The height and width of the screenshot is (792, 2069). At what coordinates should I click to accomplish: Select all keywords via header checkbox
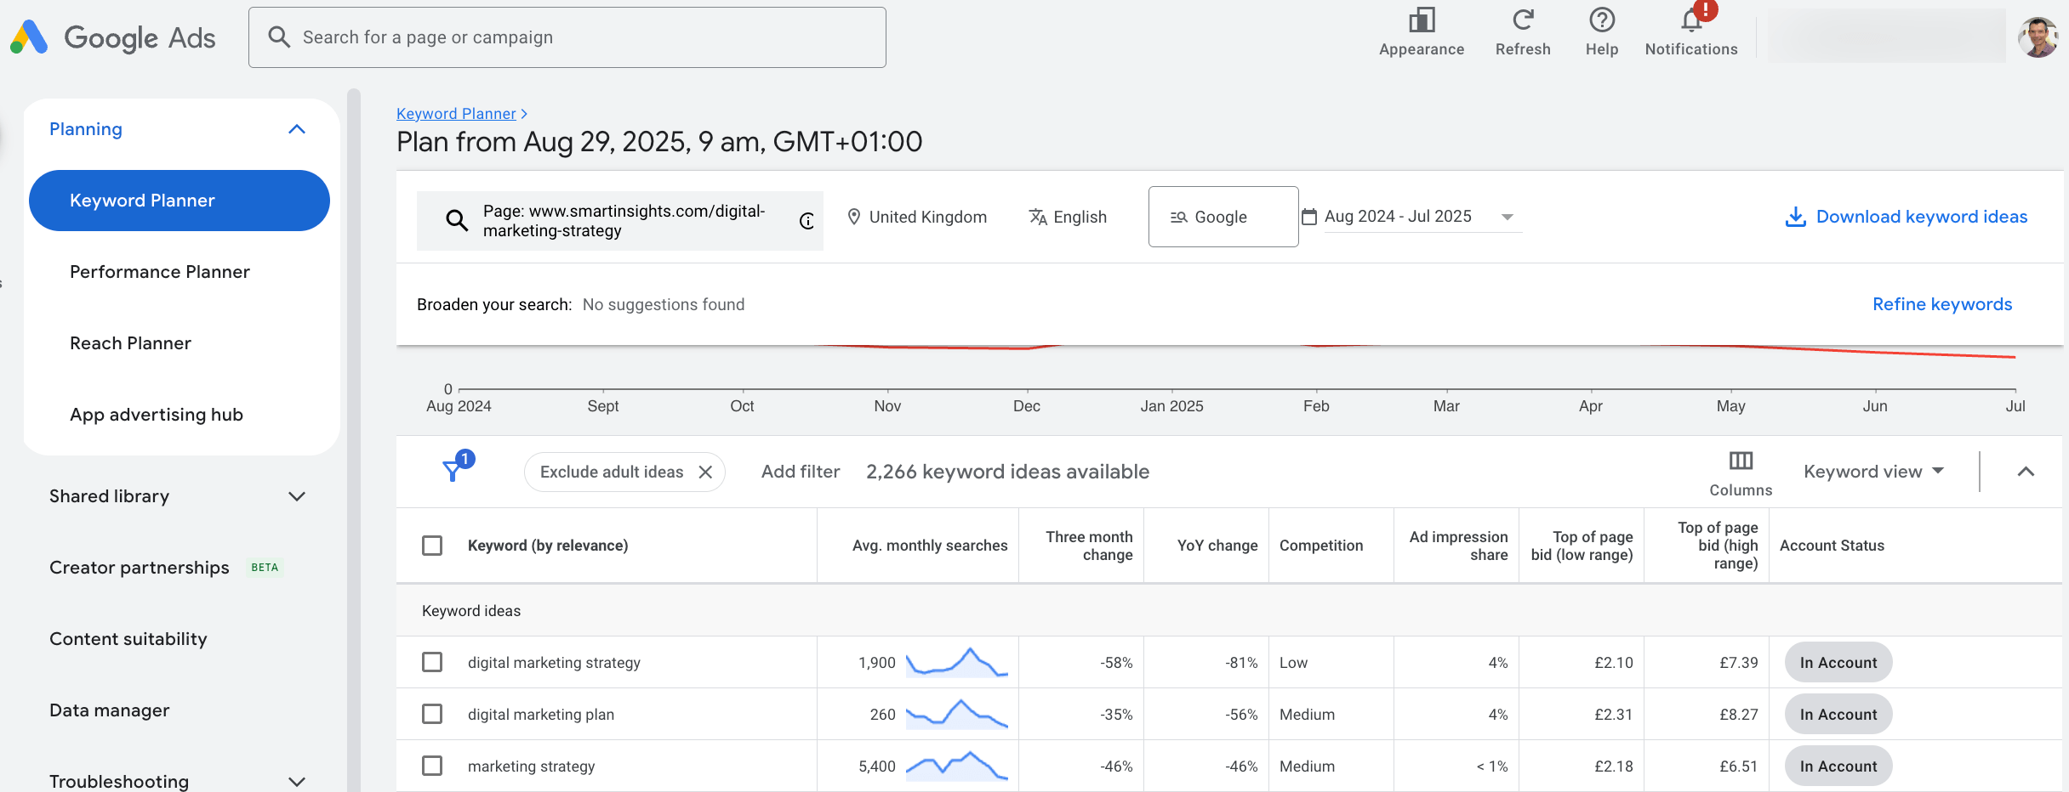tap(432, 546)
